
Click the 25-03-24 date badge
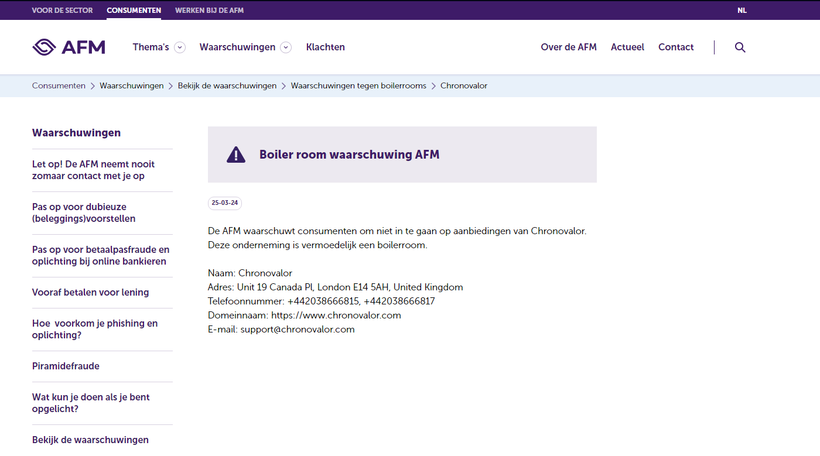[225, 203]
